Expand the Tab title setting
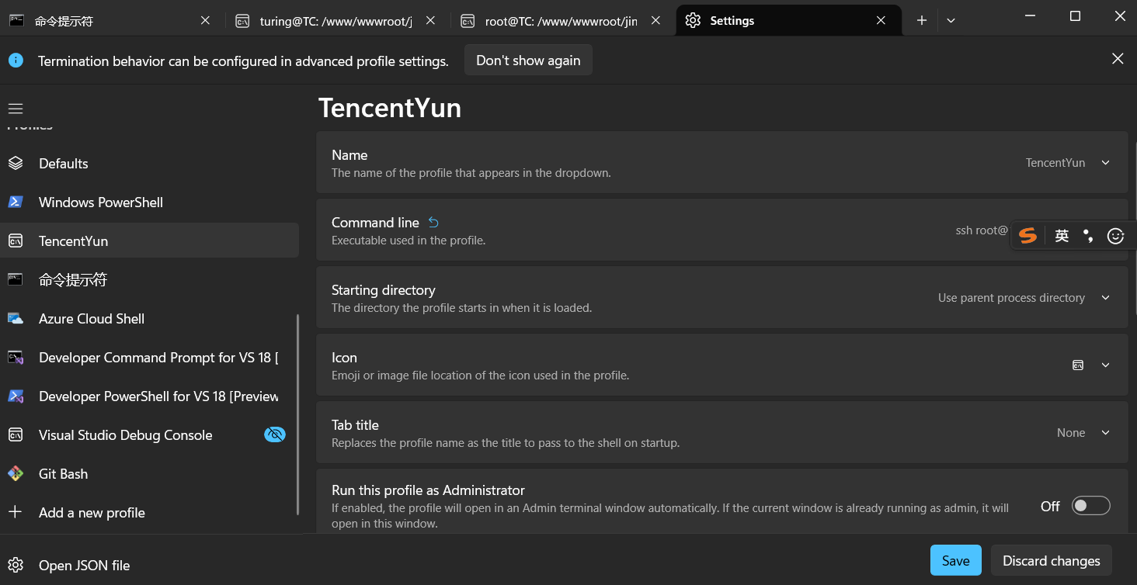Screen dimensions: 1137x585 (x=1106, y=433)
